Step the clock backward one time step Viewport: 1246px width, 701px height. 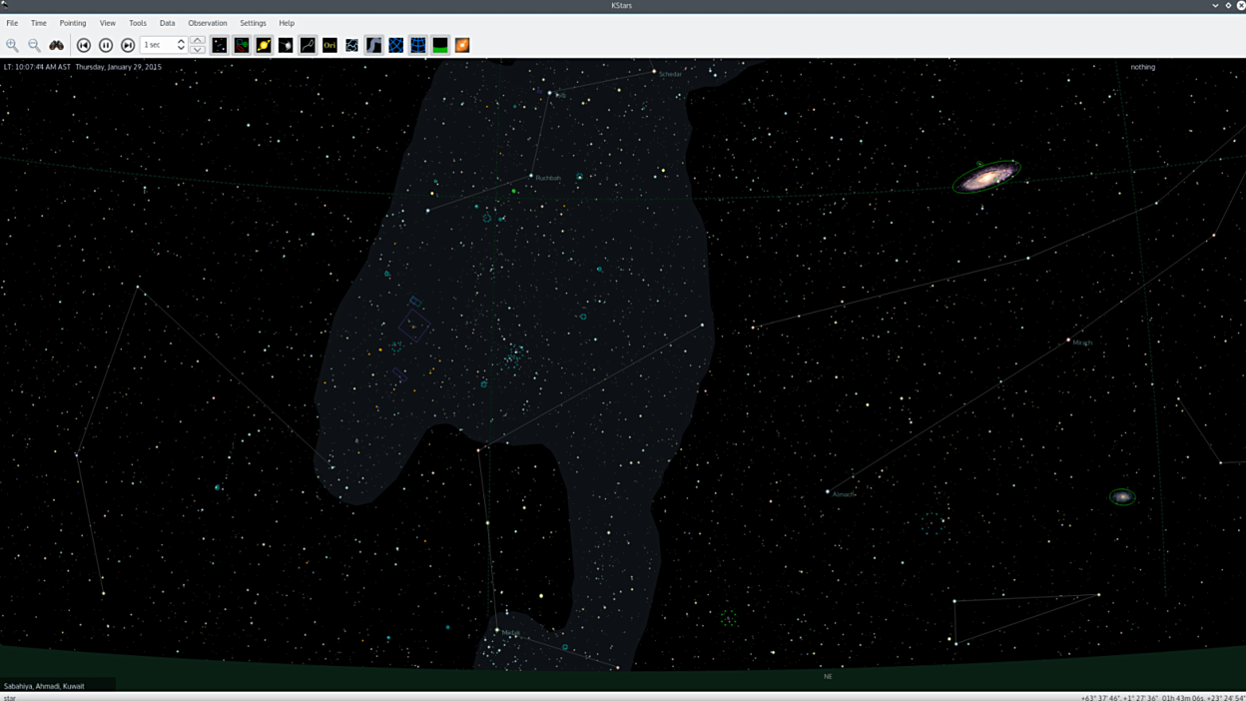click(x=84, y=45)
